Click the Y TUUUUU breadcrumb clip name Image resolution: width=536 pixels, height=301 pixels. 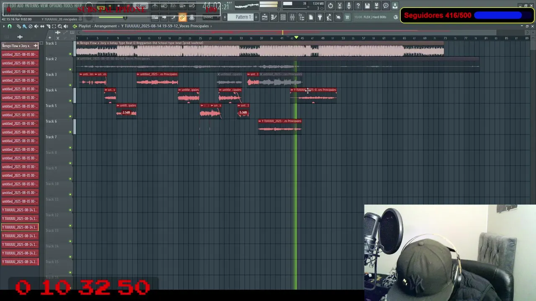(165, 26)
